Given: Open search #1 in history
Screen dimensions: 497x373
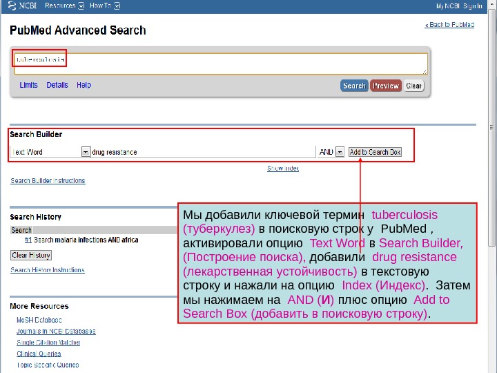Looking at the screenshot, I should coord(28,240).
